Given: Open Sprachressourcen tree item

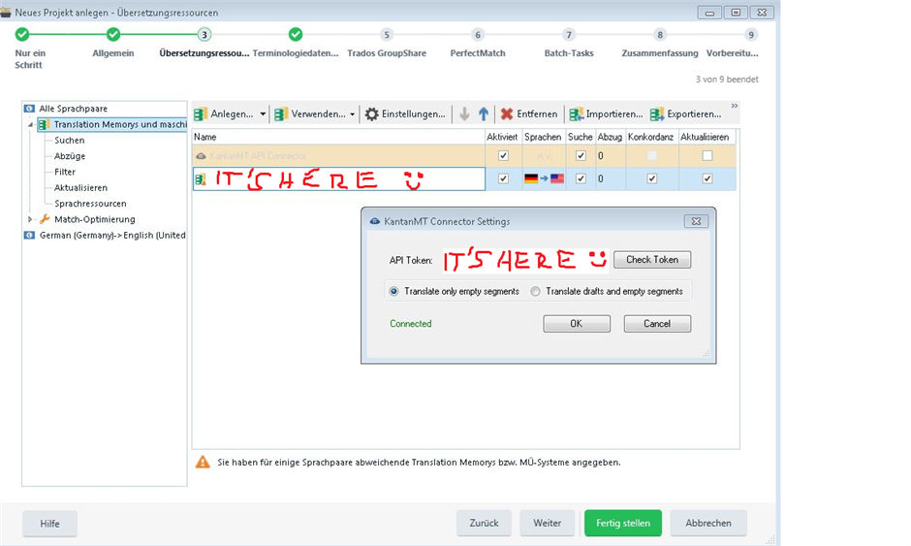Looking at the screenshot, I should tap(90, 204).
